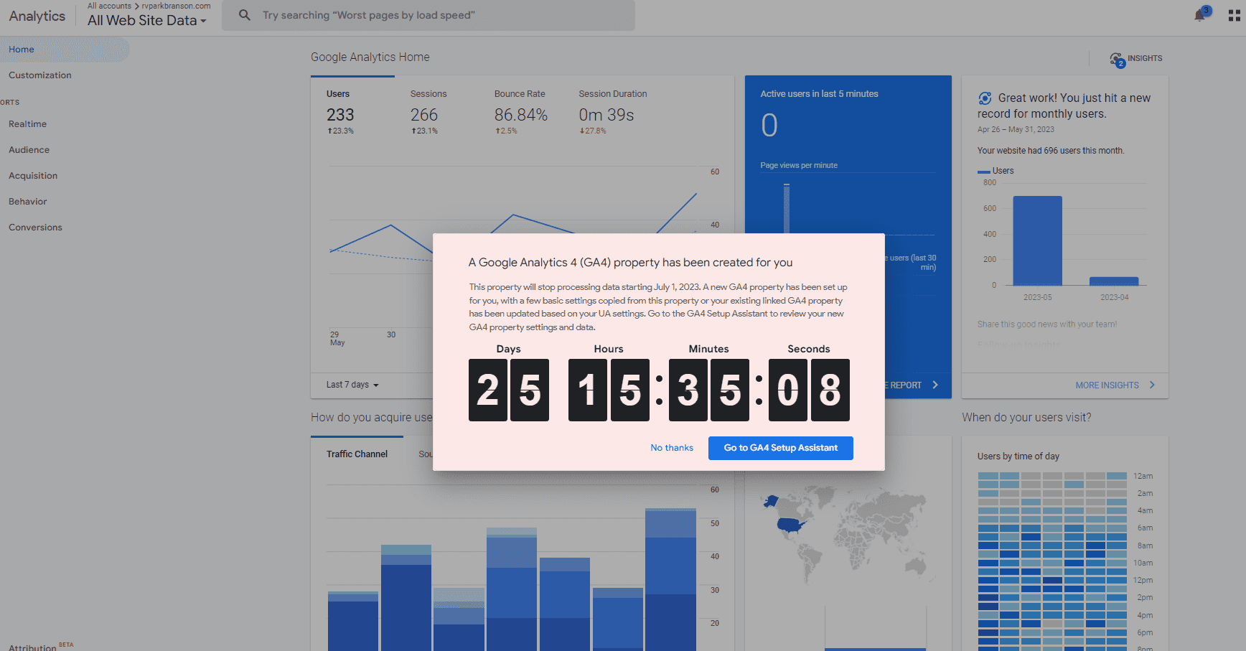Click the INSIGHTS lightbulb icon
The image size is (1246, 651).
(x=1116, y=58)
